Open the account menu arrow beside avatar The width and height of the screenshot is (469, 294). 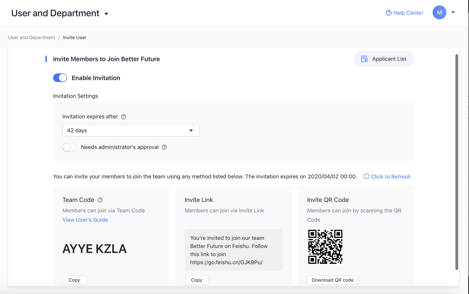coord(453,12)
